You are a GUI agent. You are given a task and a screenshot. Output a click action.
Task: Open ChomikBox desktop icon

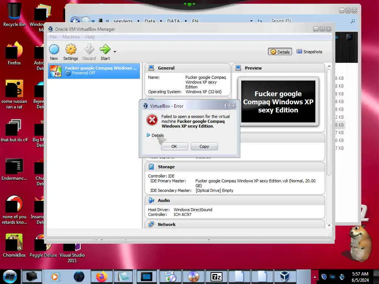pyautogui.click(x=14, y=245)
